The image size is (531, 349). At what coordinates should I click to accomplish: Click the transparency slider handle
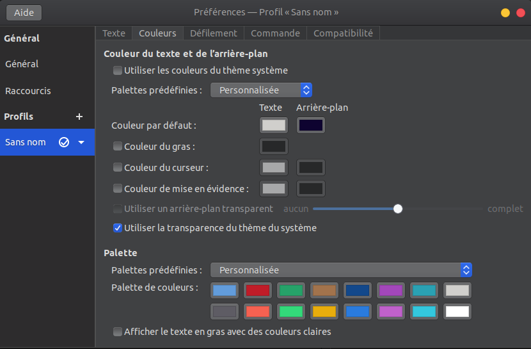pos(398,209)
